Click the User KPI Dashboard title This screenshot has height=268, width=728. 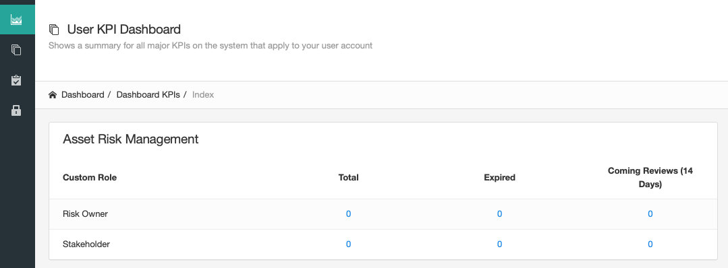(x=124, y=29)
